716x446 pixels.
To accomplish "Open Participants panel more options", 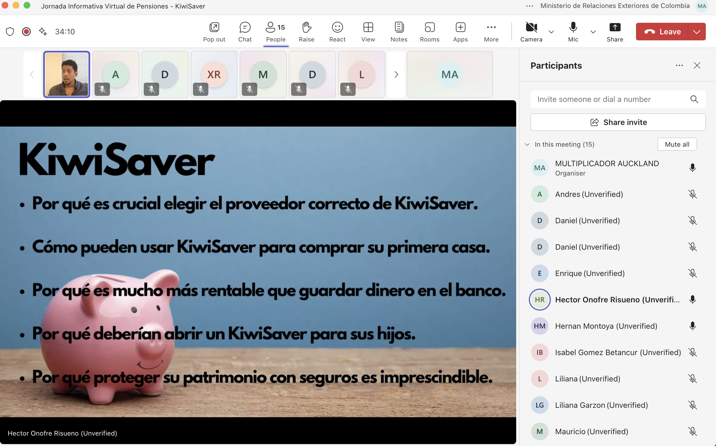I will click(x=679, y=65).
